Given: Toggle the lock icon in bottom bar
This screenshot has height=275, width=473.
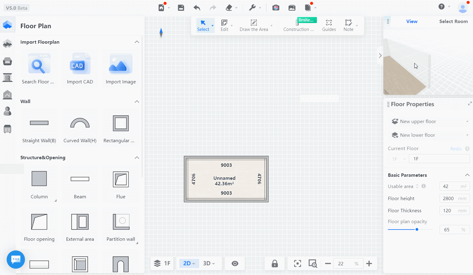Looking at the screenshot, I should [275, 263].
